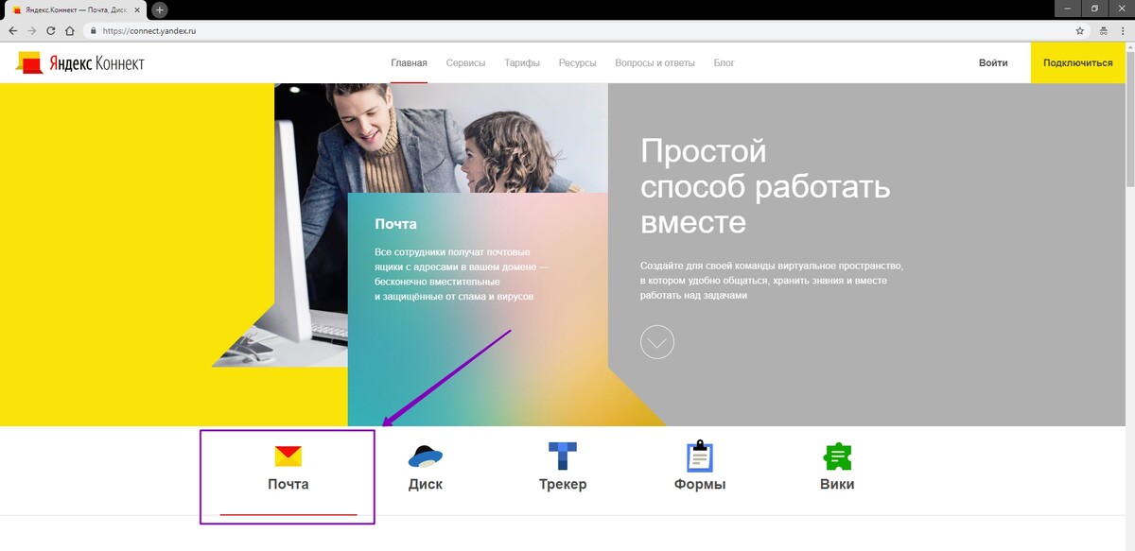Navigate to Ресурсы
The height and width of the screenshot is (551, 1135).
tap(578, 63)
